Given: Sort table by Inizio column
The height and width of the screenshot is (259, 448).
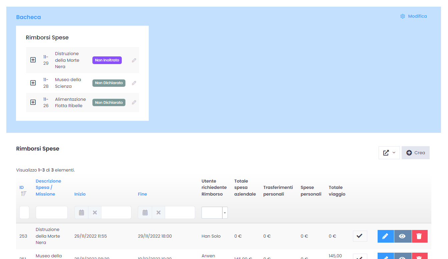Looking at the screenshot, I should (80, 194).
